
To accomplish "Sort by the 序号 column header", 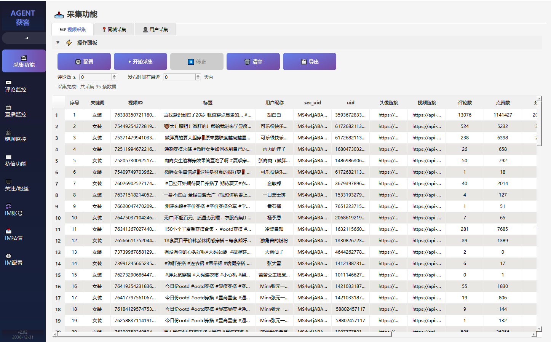I will [x=75, y=103].
